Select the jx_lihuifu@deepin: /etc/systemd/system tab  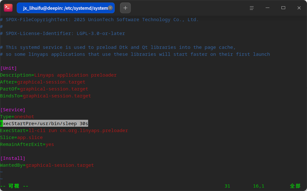[66, 8]
